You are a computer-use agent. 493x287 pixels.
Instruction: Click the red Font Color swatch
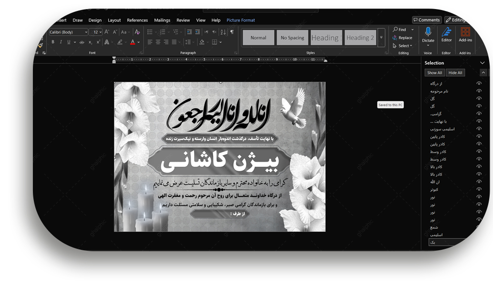[x=133, y=42]
